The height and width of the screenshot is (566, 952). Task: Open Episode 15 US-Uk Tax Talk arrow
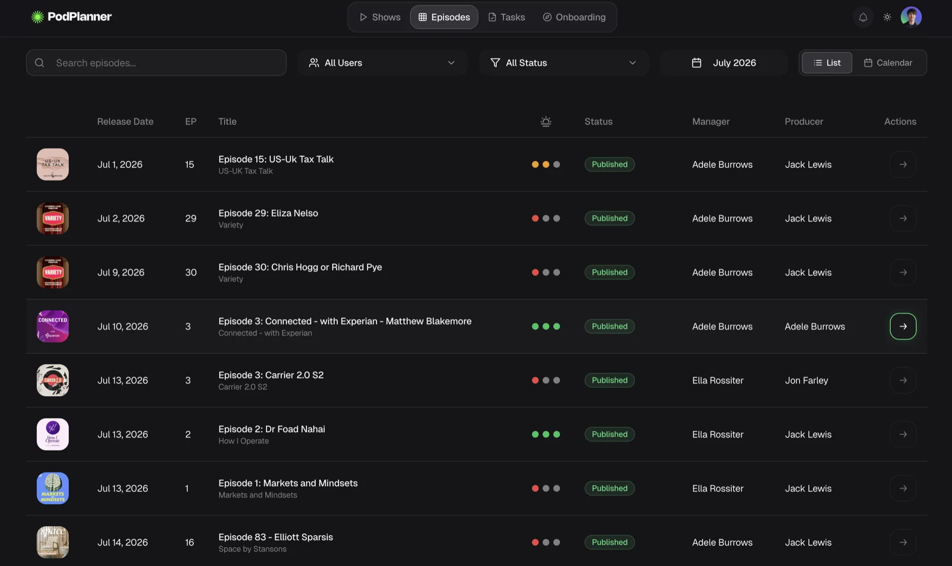coord(903,164)
